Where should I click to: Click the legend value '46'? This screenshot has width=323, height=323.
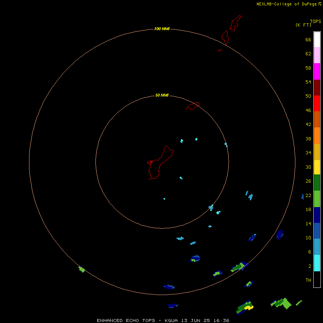[x=308, y=111]
